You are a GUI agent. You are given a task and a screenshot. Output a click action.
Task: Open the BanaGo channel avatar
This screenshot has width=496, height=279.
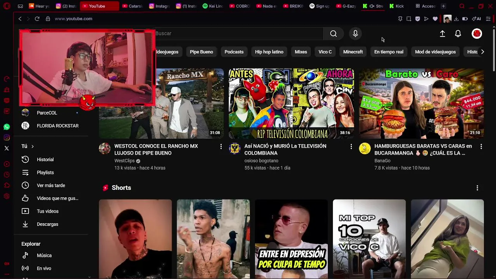coord(365,148)
